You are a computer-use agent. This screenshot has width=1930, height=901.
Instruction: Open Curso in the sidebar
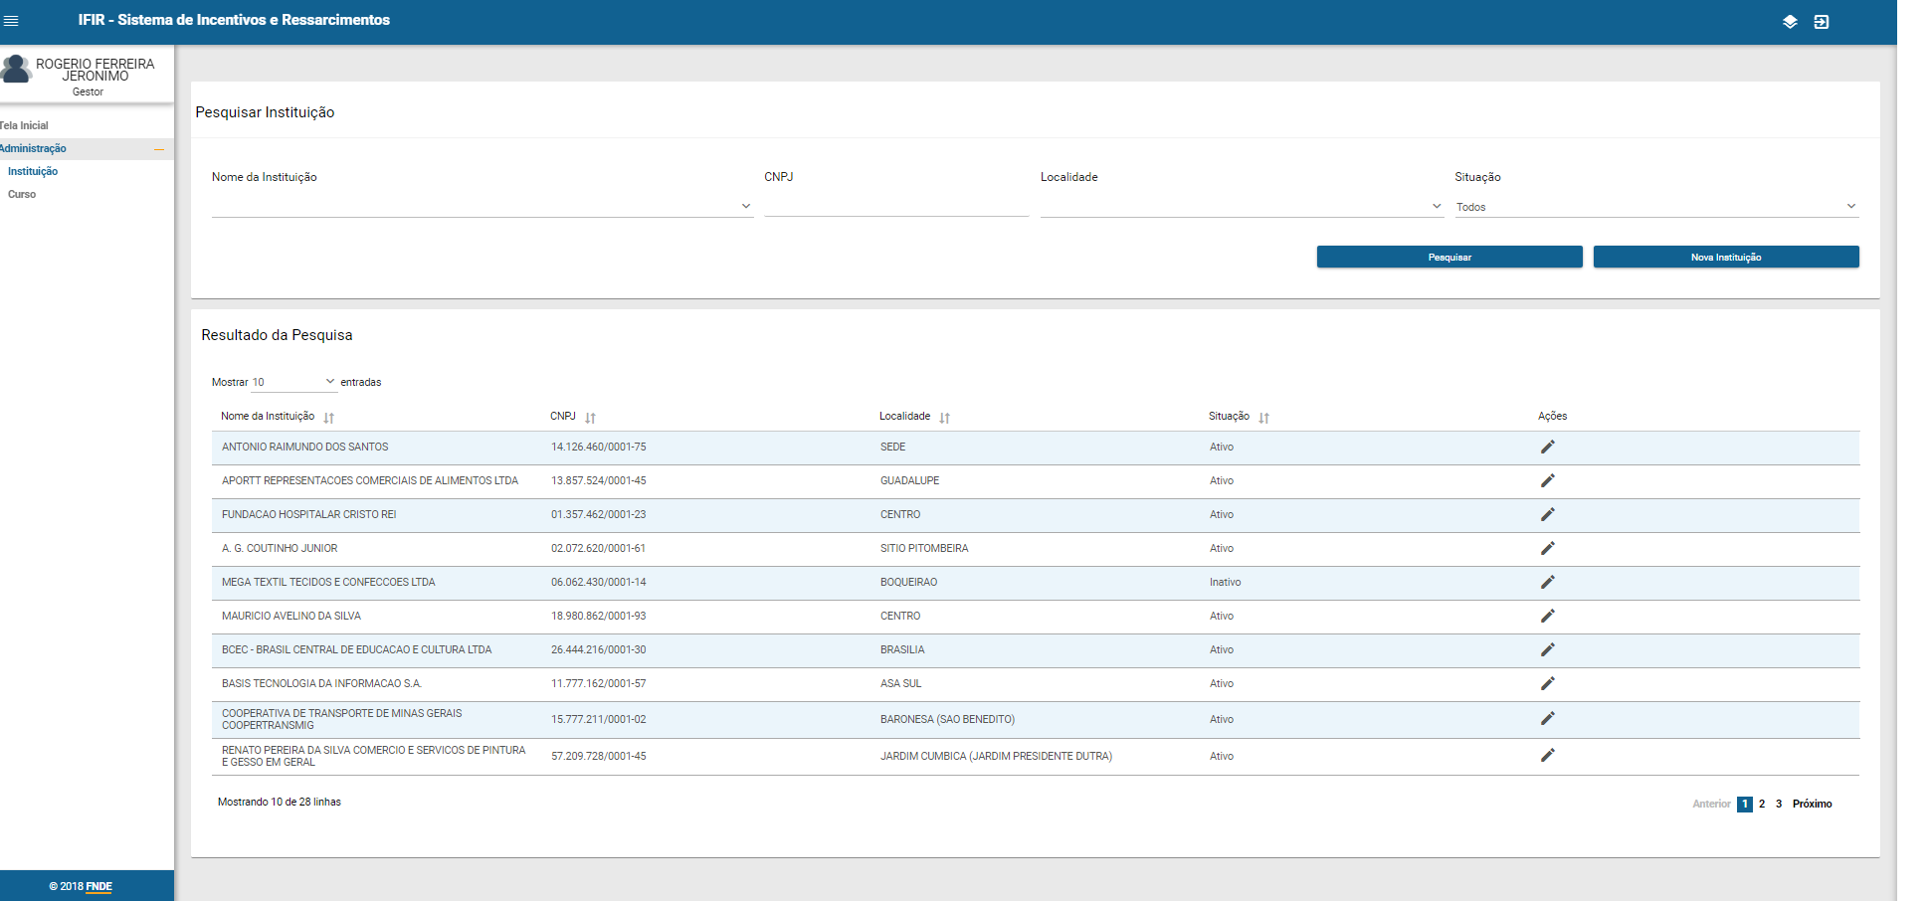click(22, 195)
